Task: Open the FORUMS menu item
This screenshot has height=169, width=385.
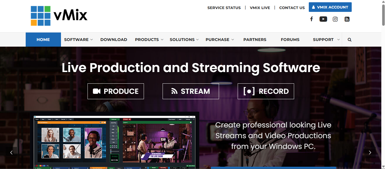Action: [x=290, y=40]
